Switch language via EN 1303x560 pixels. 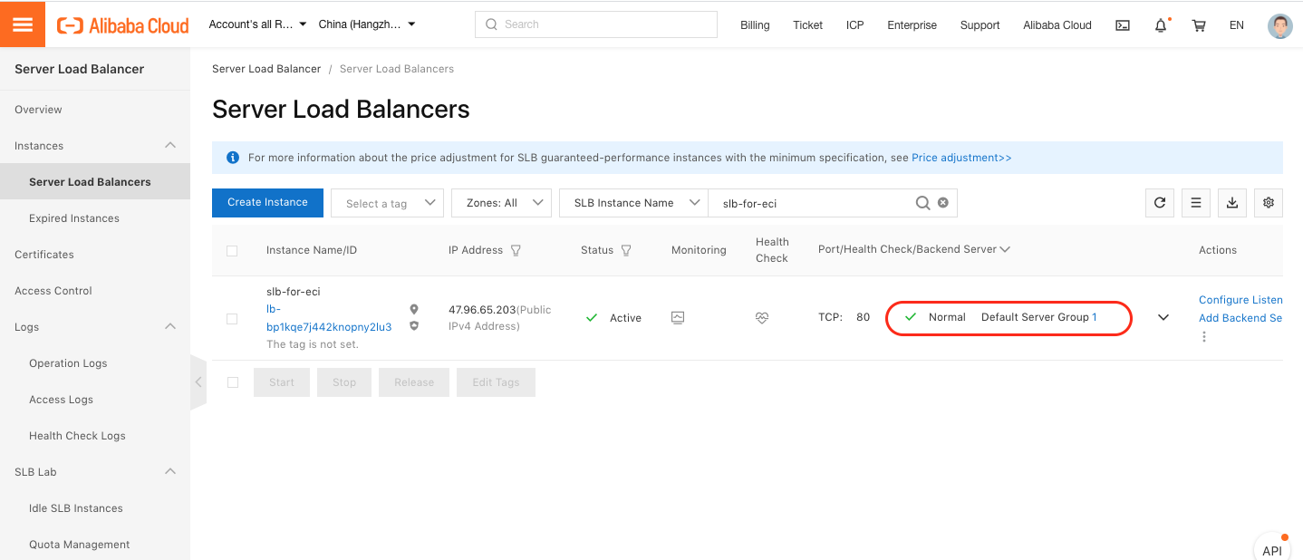click(1237, 25)
